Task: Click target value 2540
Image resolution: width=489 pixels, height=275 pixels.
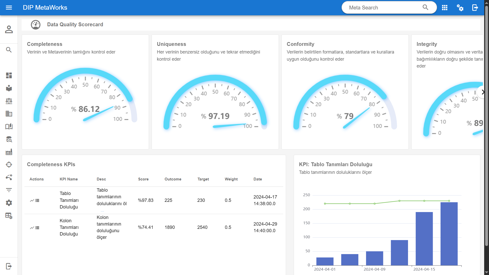Action: [202, 227]
